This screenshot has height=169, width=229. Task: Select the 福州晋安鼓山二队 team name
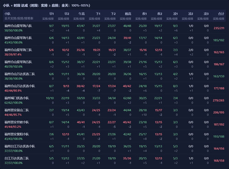(x=17, y=110)
